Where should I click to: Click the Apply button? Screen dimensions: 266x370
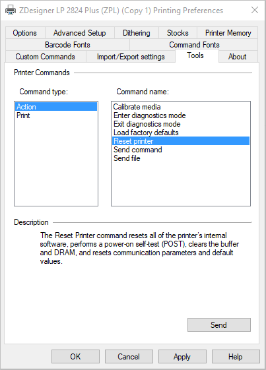click(x=182, y=357)
